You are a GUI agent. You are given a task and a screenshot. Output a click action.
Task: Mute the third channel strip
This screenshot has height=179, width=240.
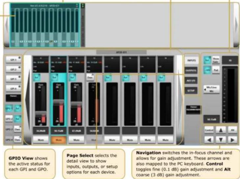[x=76, y=140]
